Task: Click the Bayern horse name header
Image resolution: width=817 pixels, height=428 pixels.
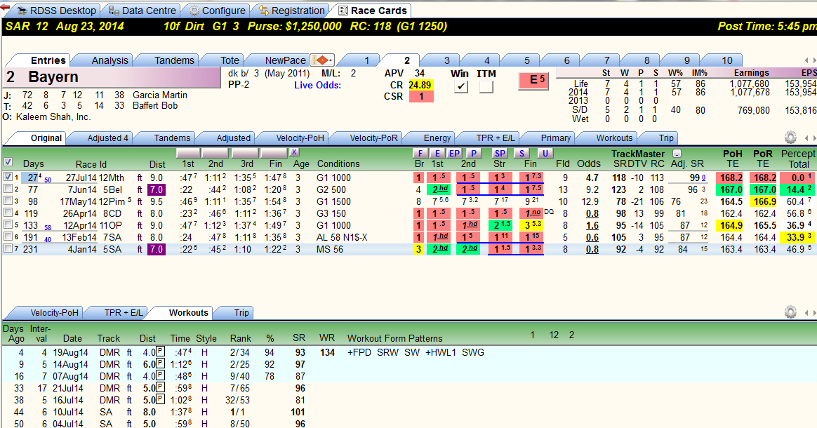Action: (112, 77)
